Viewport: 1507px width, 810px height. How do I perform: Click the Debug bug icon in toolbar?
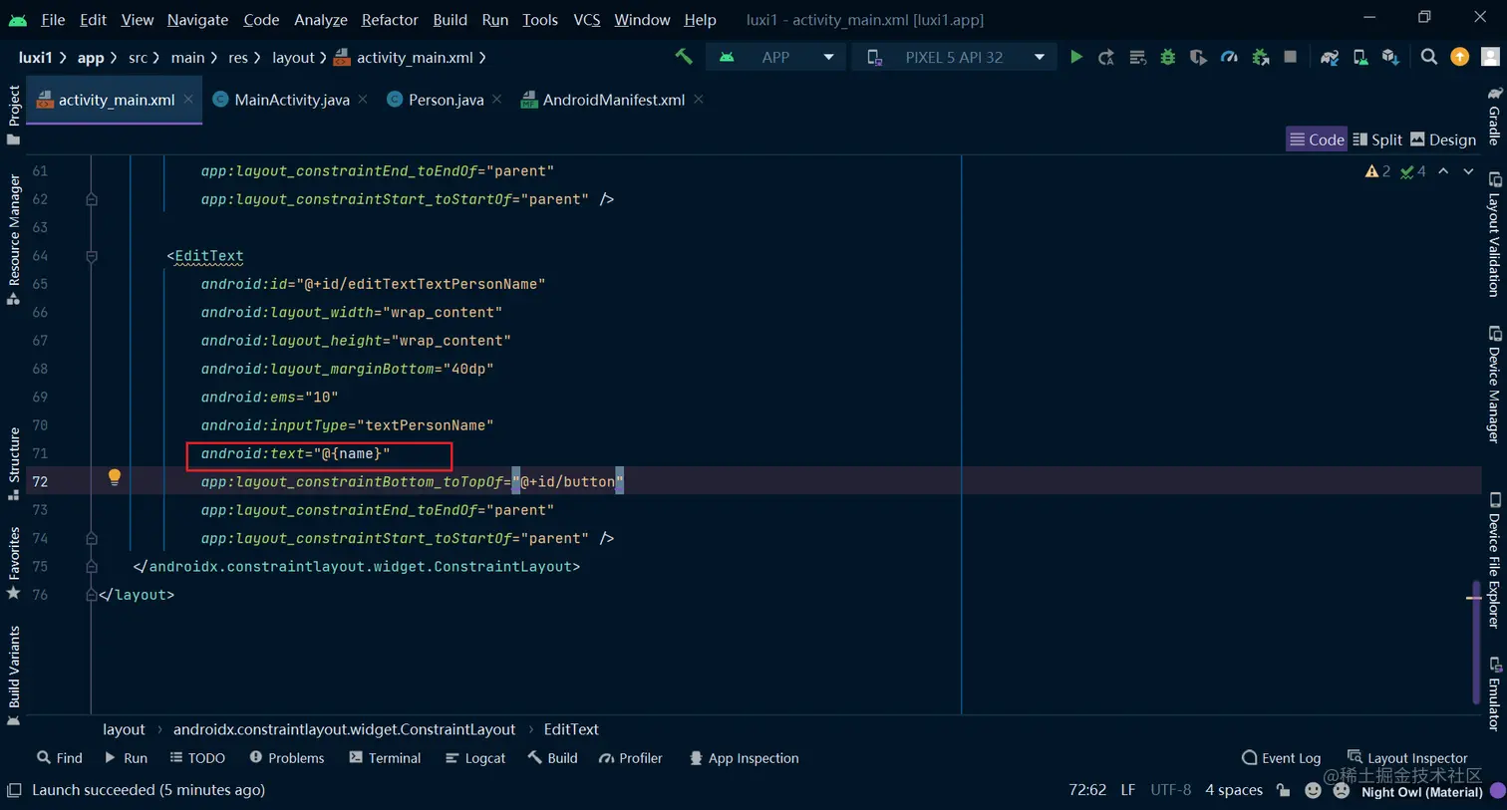(x=1167, y=57)
